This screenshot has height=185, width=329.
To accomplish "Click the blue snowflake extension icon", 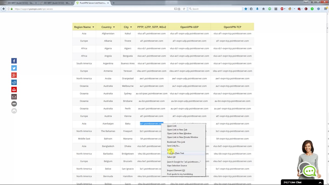I will point(318,9).
